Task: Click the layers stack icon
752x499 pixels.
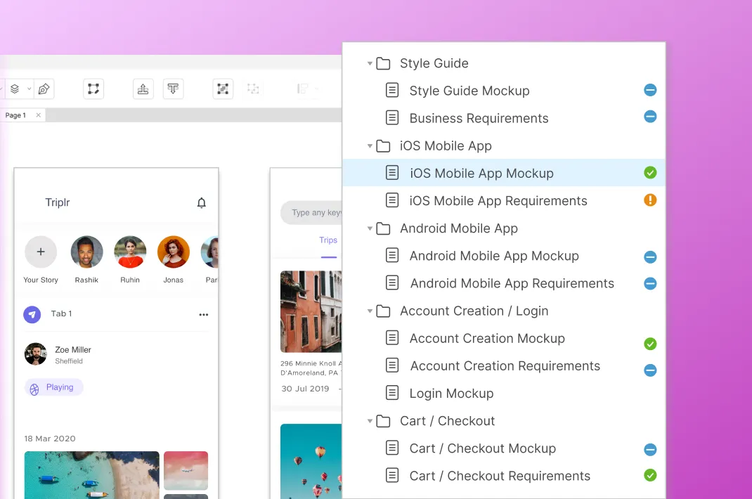Action: [15, 89]
